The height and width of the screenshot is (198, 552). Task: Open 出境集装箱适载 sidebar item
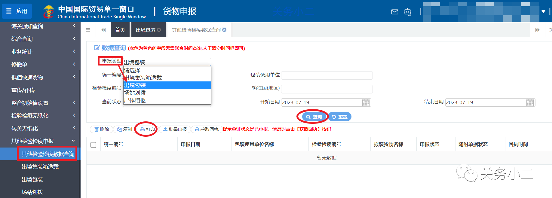(40, 166)
